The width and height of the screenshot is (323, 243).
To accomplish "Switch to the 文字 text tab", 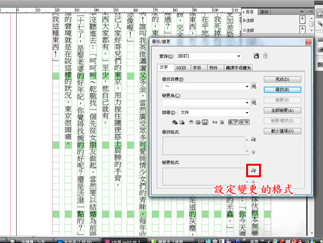I will point(165,68).
